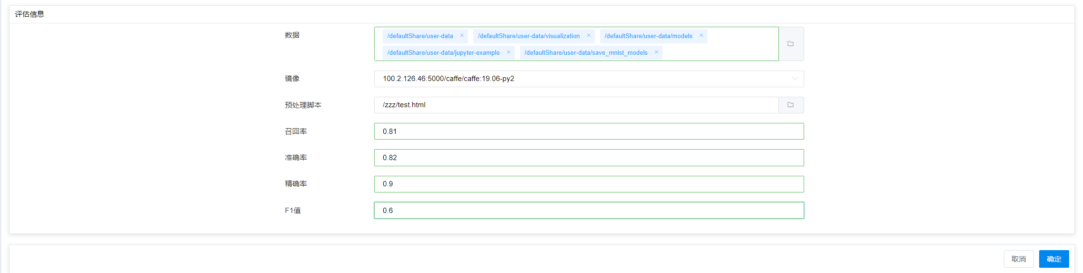Open folder browser for 数据 field

click(x=790, y=44)
